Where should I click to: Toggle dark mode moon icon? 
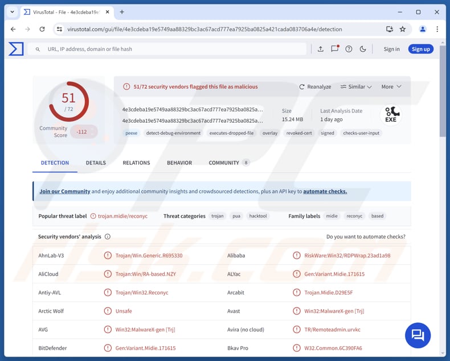pos(363,49)
